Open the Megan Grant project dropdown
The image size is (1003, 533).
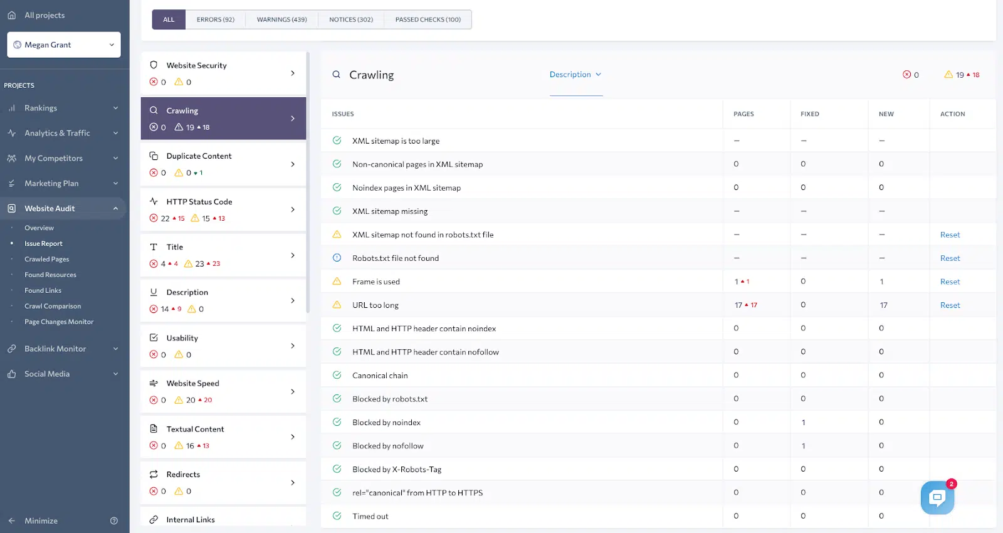pos(64,45)
